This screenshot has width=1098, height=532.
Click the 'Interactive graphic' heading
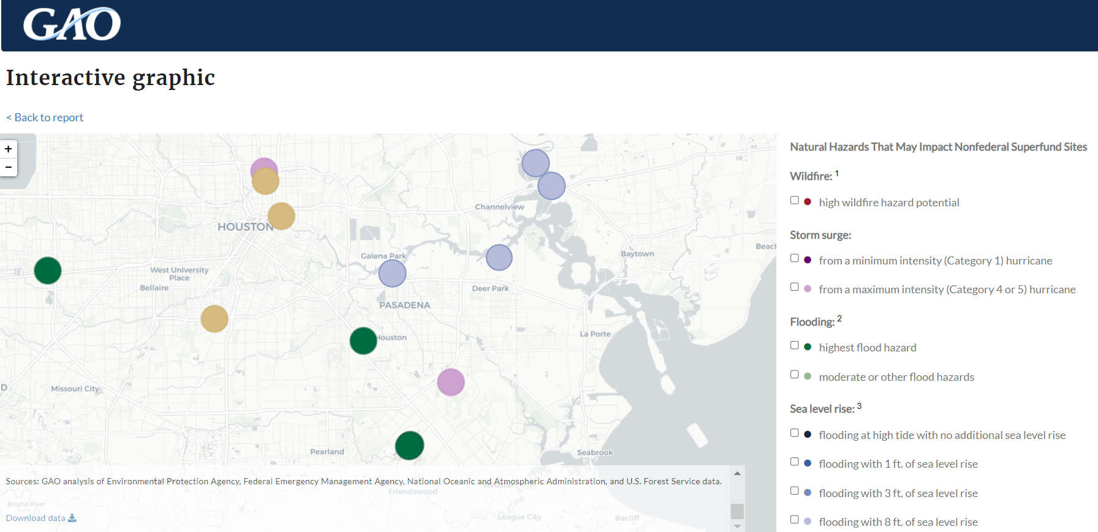(x=110, y=78)
